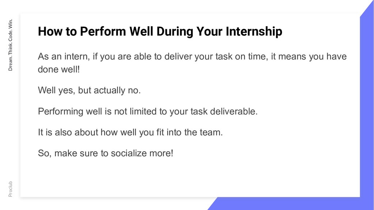Click the vertical "Dream. Think. Code. Win." tagline

coord(10,45)
